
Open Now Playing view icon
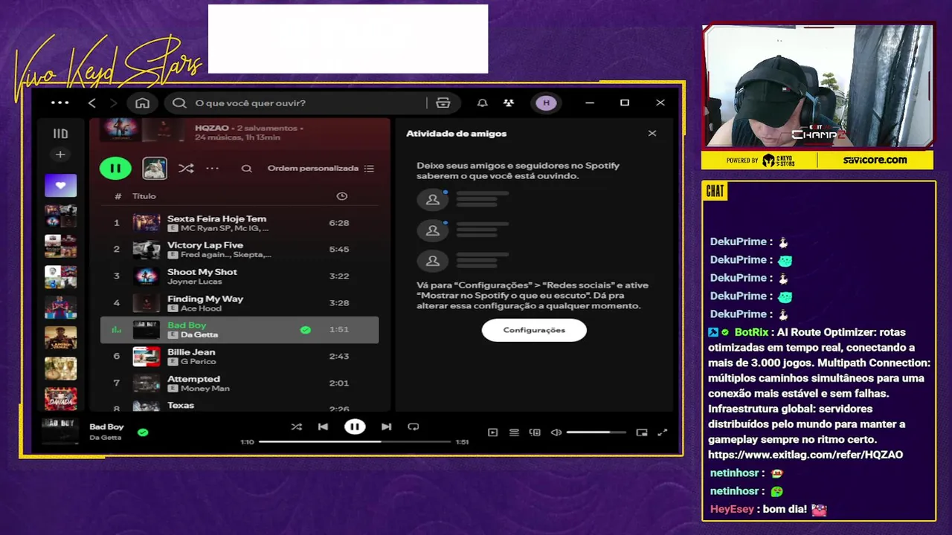click(x=492, y=432)
